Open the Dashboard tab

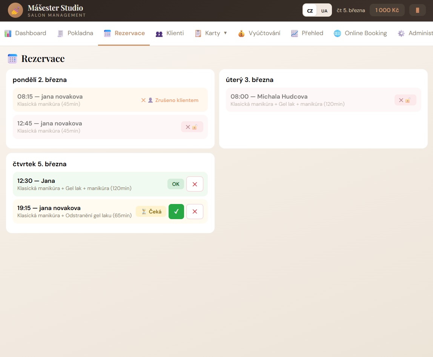25,33
